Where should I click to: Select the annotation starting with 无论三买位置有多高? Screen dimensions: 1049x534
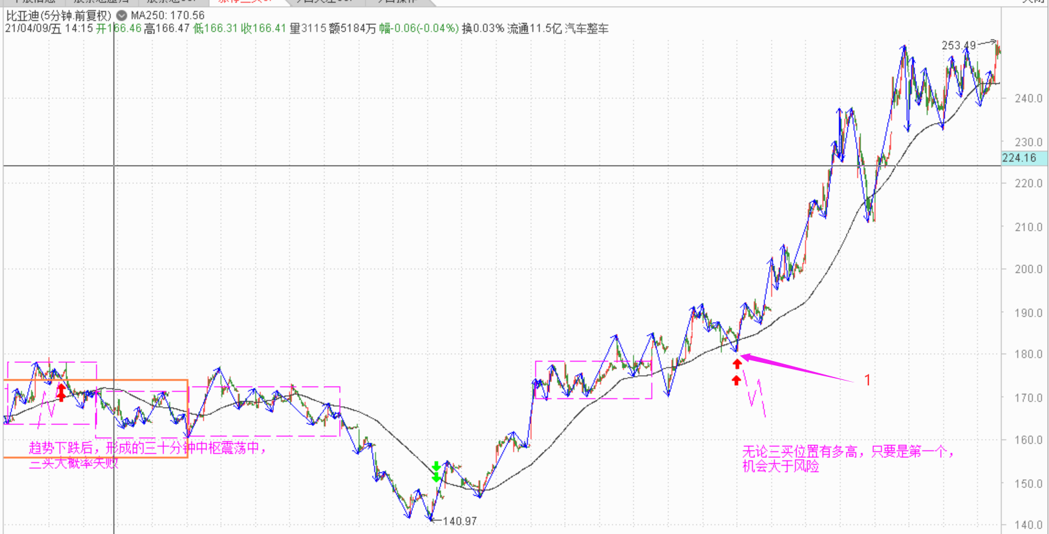click(x=848, y=458)
